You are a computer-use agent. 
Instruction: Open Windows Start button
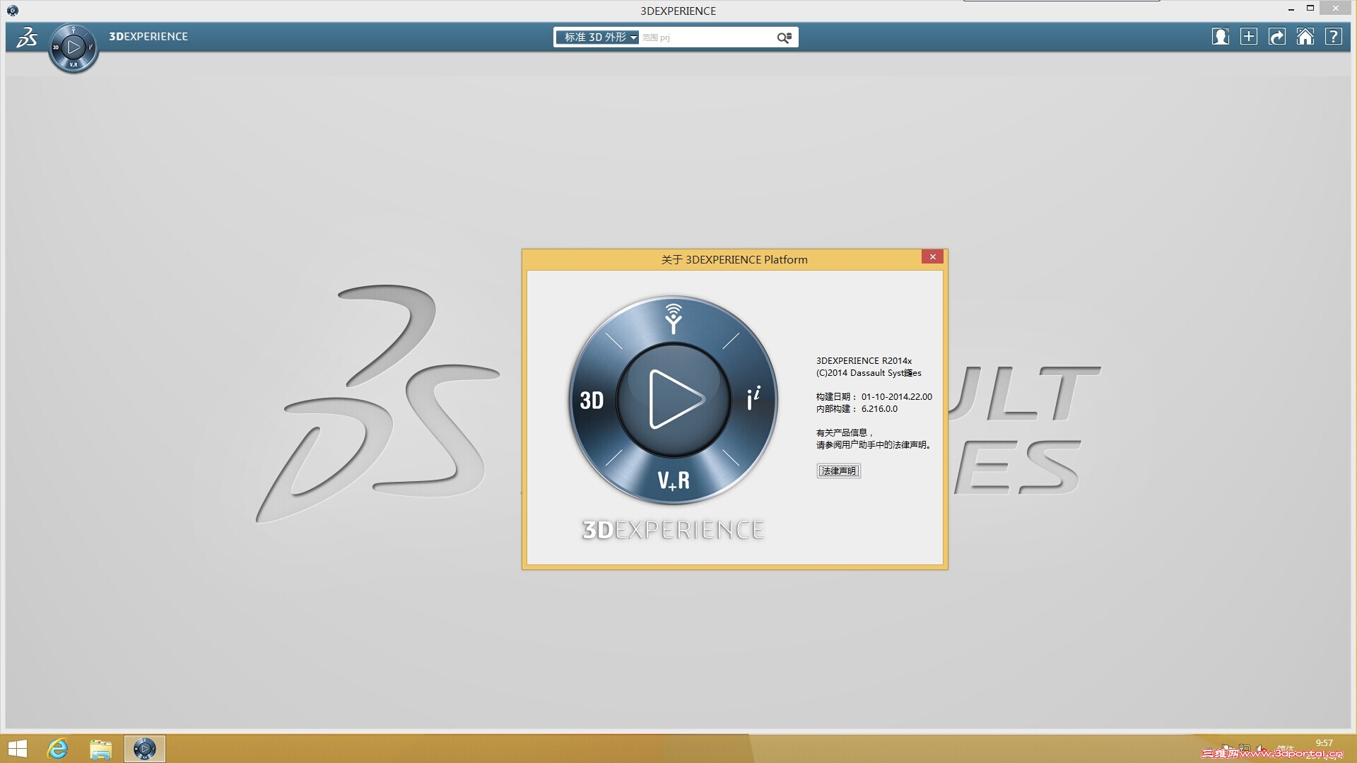[x=18, y=749]
